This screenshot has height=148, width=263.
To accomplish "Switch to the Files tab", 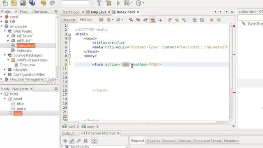I will [23, 12].
